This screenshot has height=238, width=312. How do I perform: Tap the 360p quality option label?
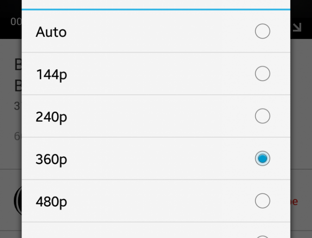(51, 159)
